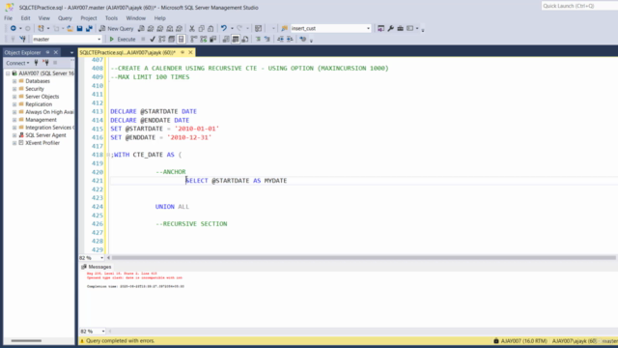Toggle IntelliSense Enabled
Viewport: 618px width, 348px height.
click(x=181, y=39)
